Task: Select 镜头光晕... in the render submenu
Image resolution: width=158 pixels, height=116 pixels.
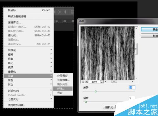Action: click(x=63, y=84)
